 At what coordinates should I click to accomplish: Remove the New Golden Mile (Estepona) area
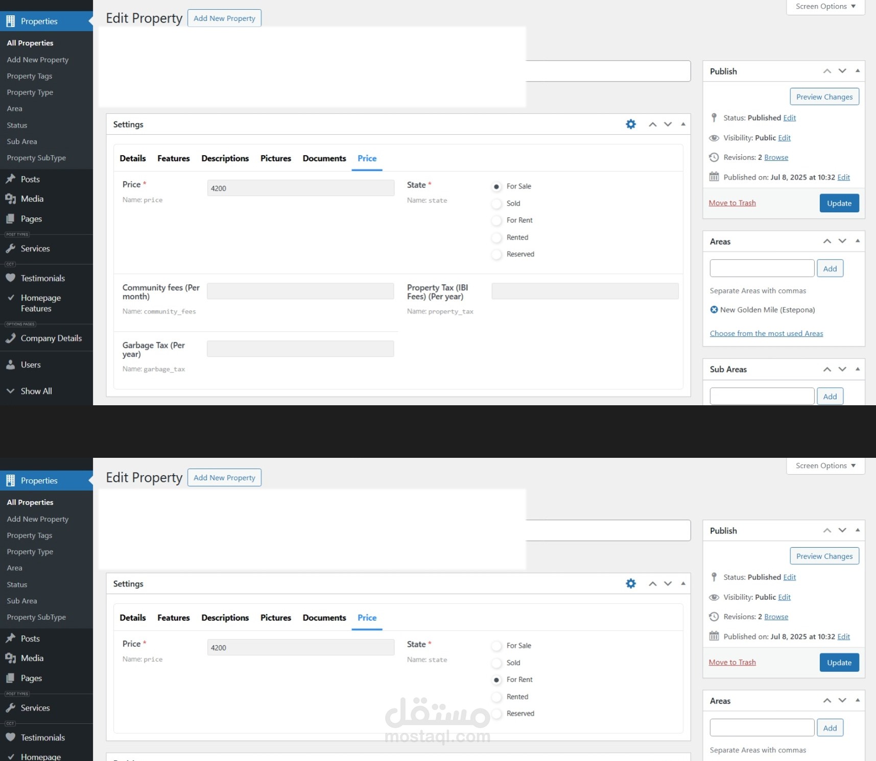714,310
